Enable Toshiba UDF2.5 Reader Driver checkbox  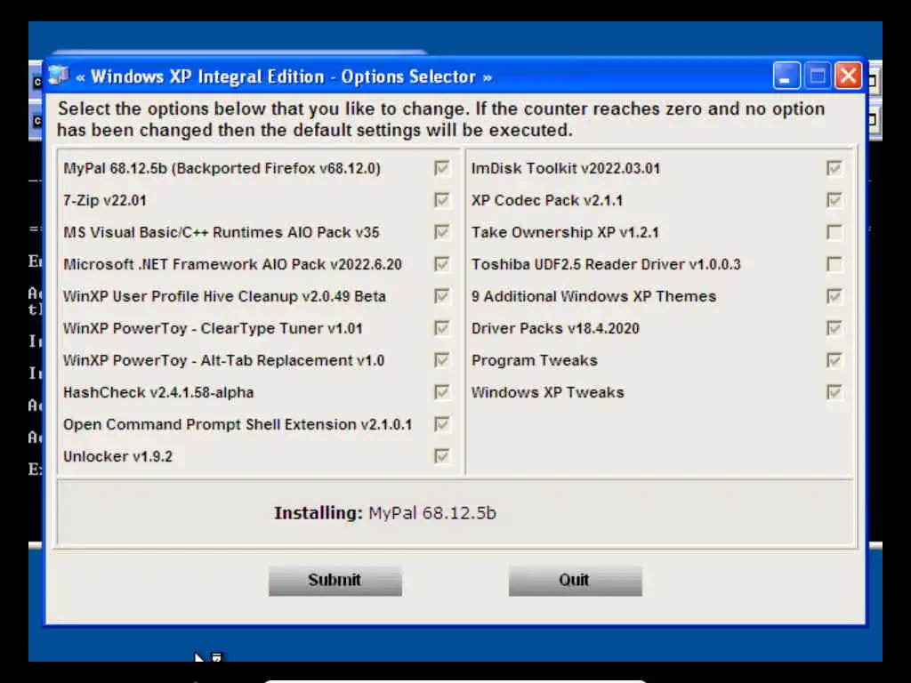click(x=834, y=264)
